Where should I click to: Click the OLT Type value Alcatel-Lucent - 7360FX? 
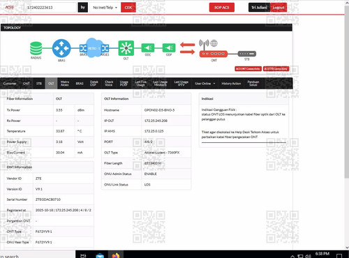162,153
